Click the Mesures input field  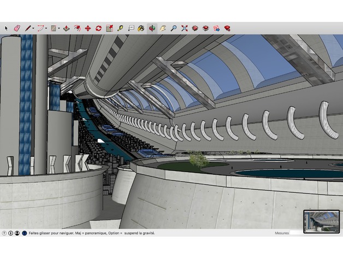tap(297, 233)
